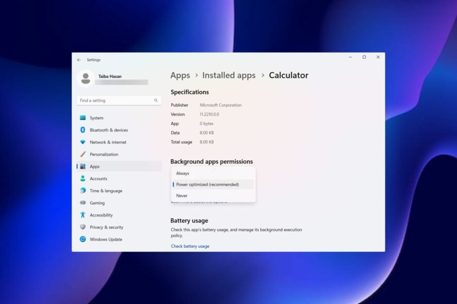Go to Installed apps breadcrumb
Screen dimensions: 457x304
pyautogui.click(x=228, y=75)
